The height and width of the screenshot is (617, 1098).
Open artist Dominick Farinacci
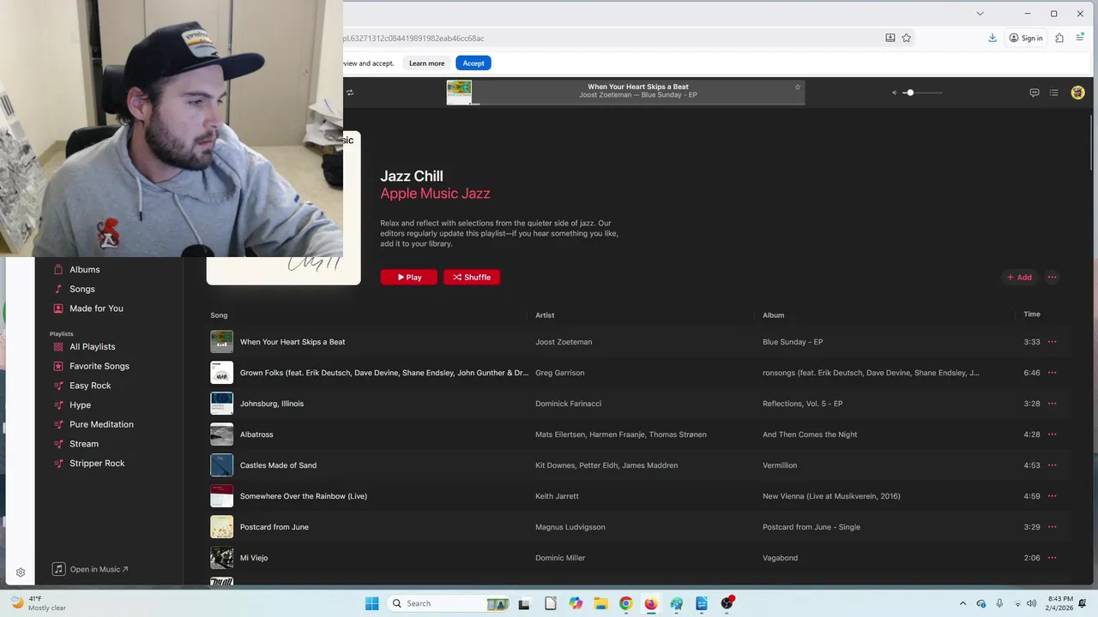pos(568,404)
